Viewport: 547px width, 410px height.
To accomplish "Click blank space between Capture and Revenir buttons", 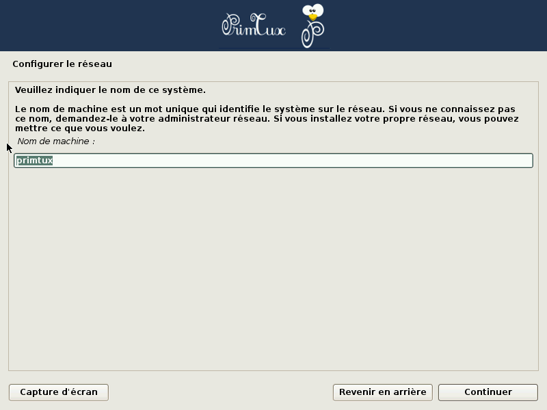I will [219, 392].
